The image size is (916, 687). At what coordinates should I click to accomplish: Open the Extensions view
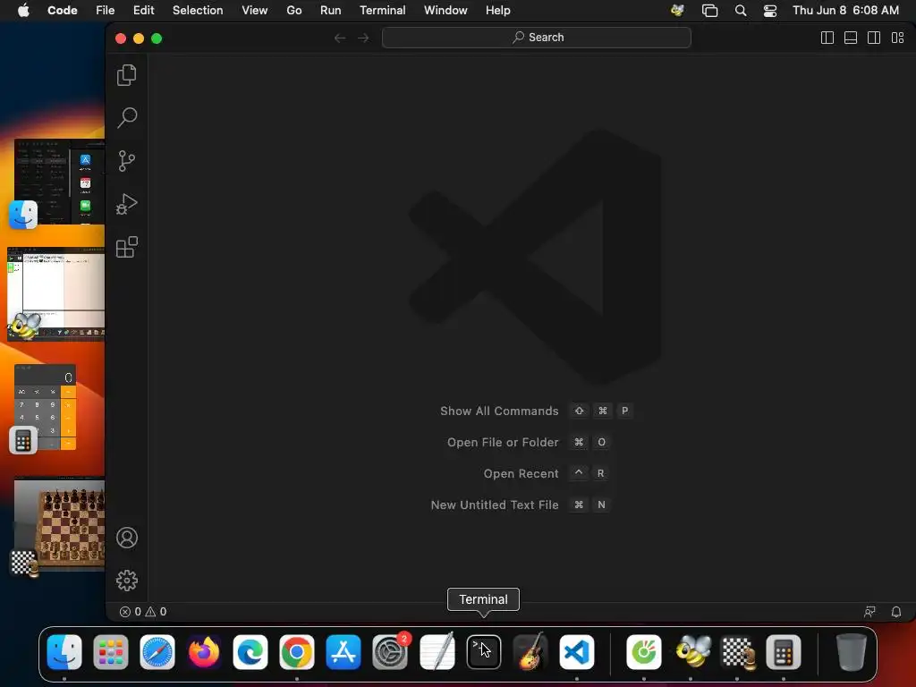point(127,247)
